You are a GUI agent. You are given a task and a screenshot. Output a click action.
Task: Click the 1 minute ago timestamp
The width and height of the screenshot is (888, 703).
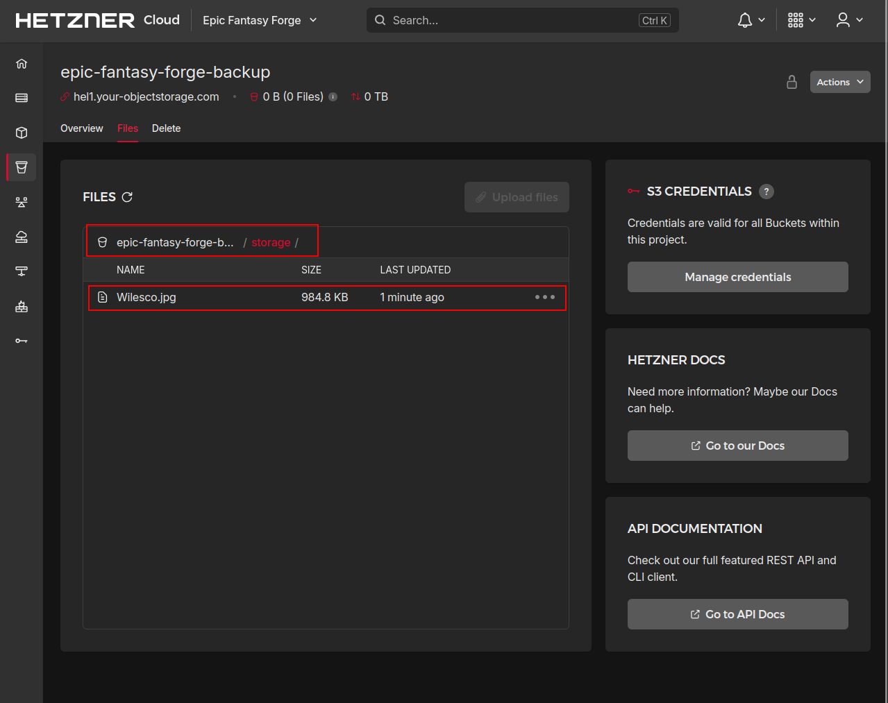pyautogui.click(x=412, y=297)
